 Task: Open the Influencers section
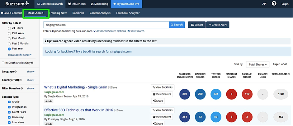click(x=76, y=4)
